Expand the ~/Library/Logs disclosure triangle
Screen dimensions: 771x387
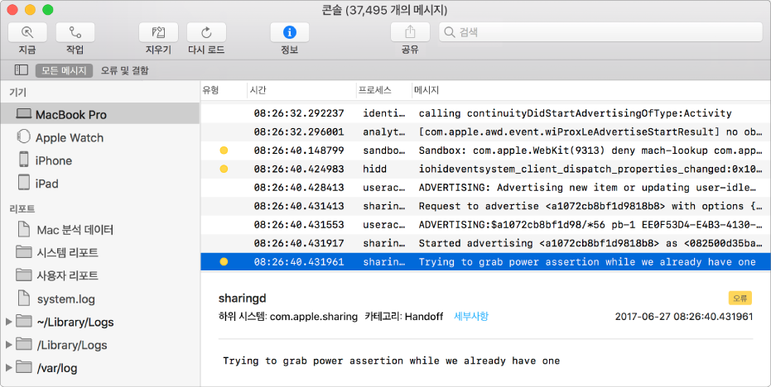tap(8, 322)
